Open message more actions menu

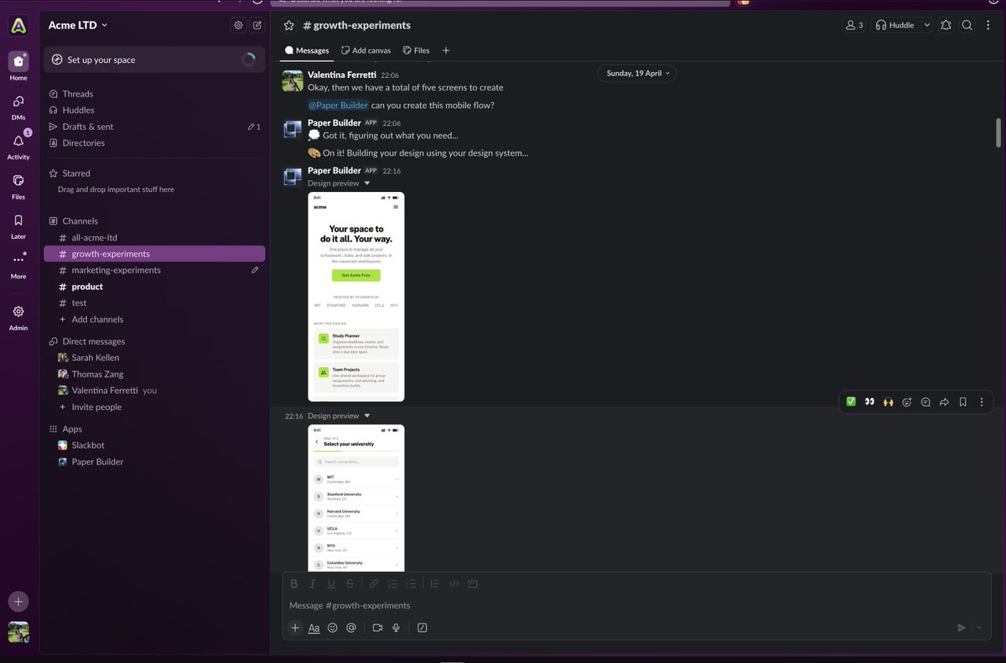coord(982,402)
